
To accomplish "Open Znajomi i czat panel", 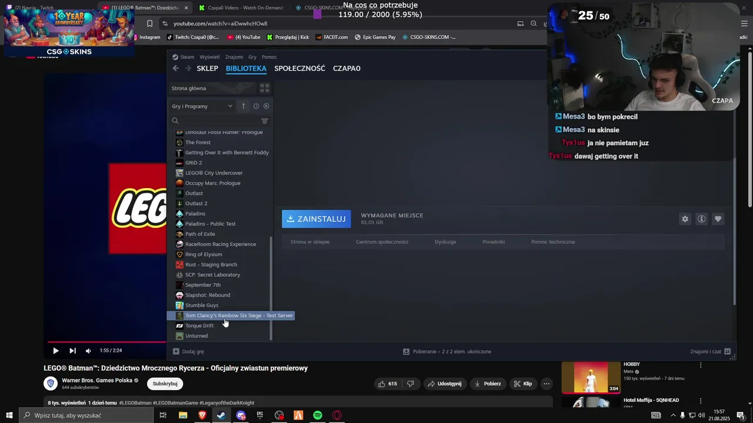I will pos(710,351).
